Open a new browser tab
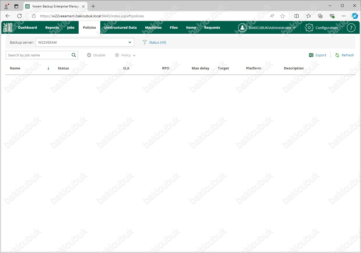The image size is (361, 253). [93, 6]
